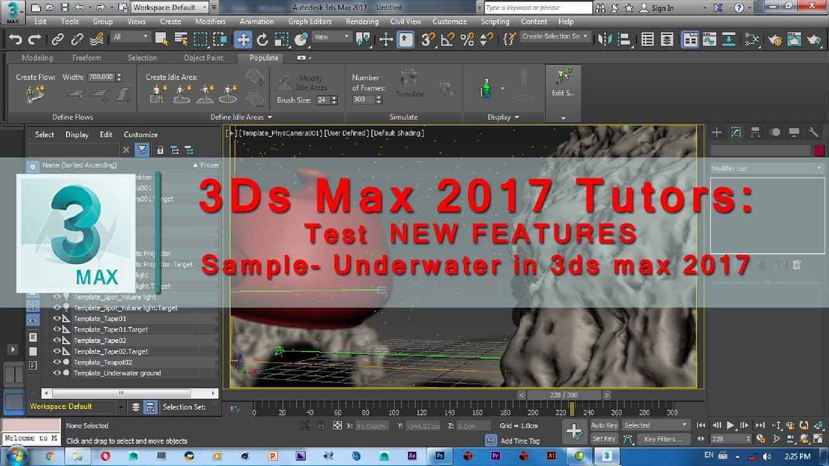Choose Rectangular Selection Region tool

[201, 39]
